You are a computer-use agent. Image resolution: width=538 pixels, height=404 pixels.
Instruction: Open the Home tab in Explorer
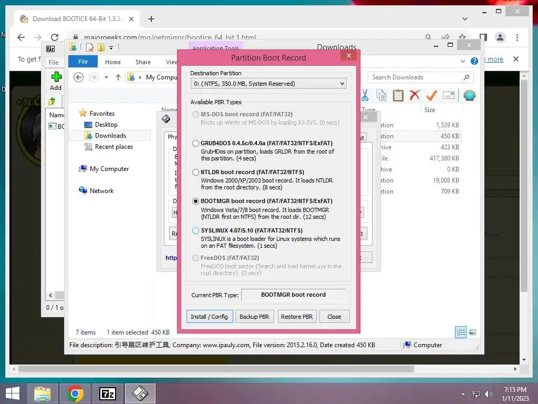pos(113,62)
